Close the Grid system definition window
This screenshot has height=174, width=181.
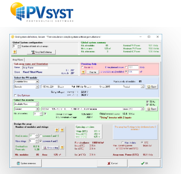158,37
